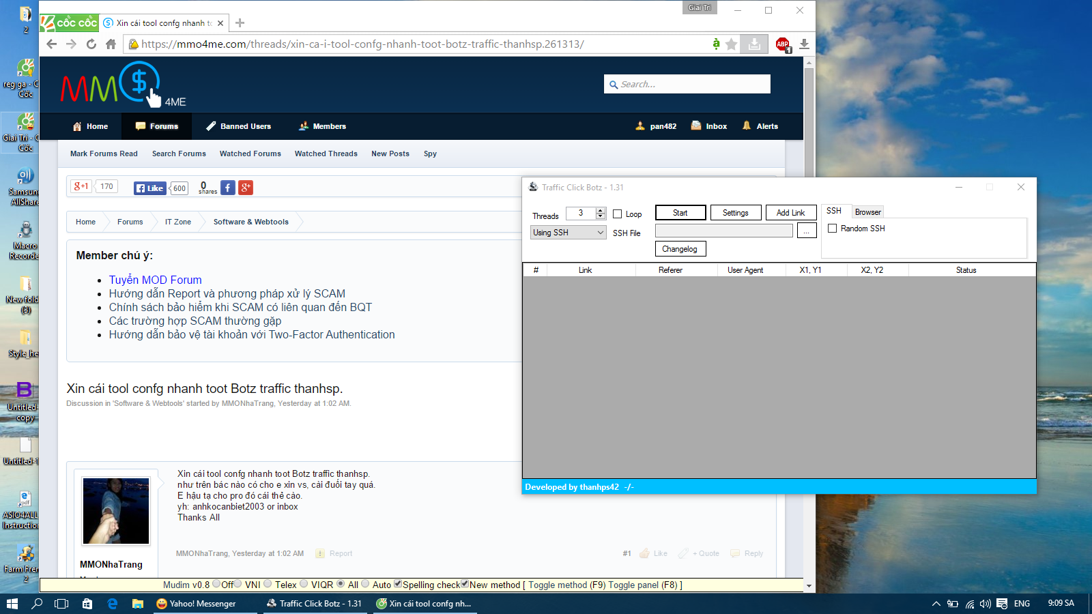Viewport: 1092px width, 614px height.
Task: Open the Members menu item
Action: click(x=322, y=126)
